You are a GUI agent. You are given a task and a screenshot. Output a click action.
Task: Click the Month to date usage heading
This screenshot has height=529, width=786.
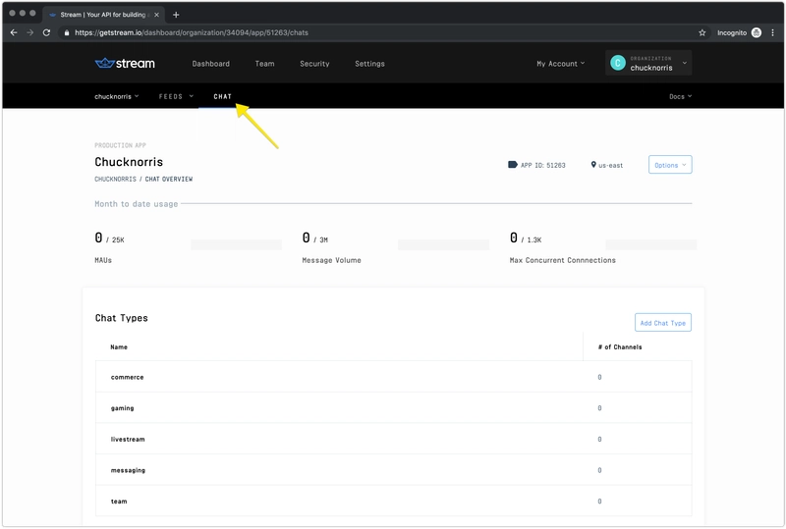137,204
